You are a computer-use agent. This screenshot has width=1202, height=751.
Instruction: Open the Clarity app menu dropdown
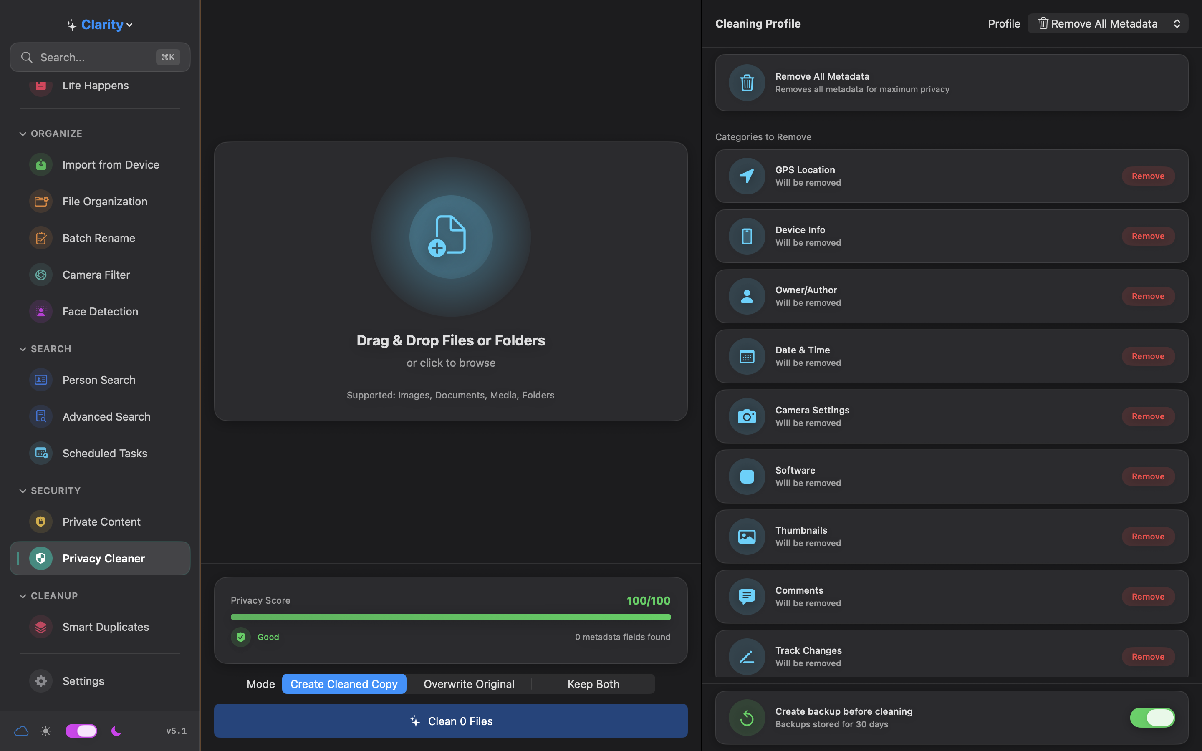coord(99,24)
